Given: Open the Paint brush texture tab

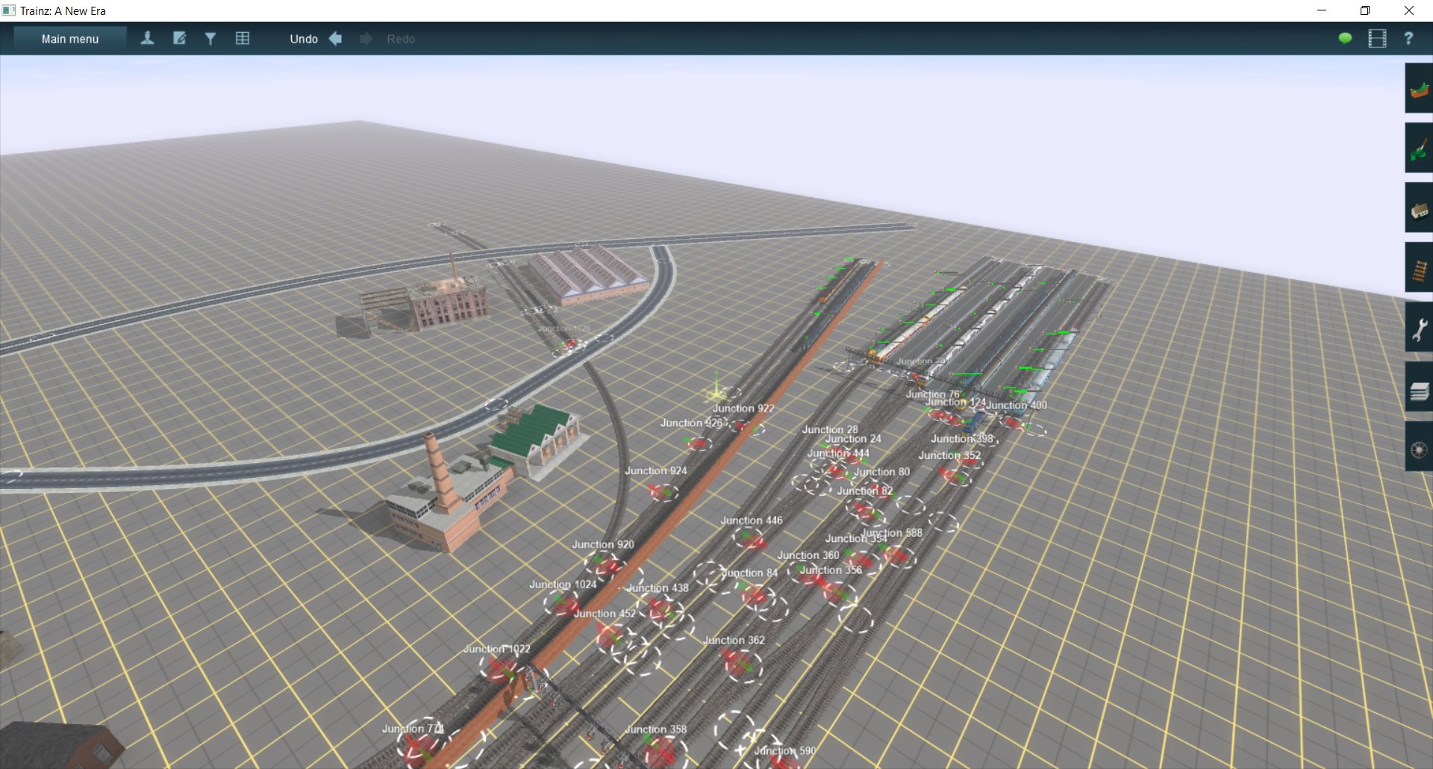Looking at the screenshot, I should (1419, 149).
